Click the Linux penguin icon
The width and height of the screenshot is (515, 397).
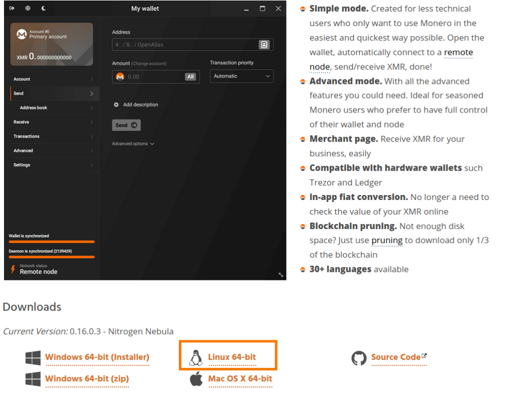196,358
